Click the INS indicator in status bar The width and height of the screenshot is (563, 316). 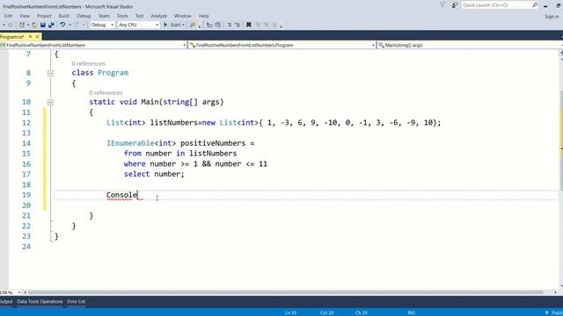(x=412, y=312)
